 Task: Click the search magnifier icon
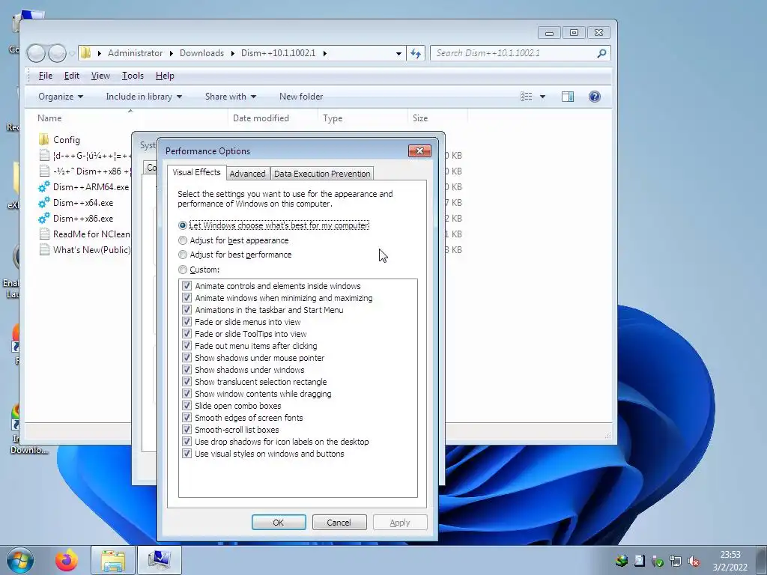coord(601,53)
